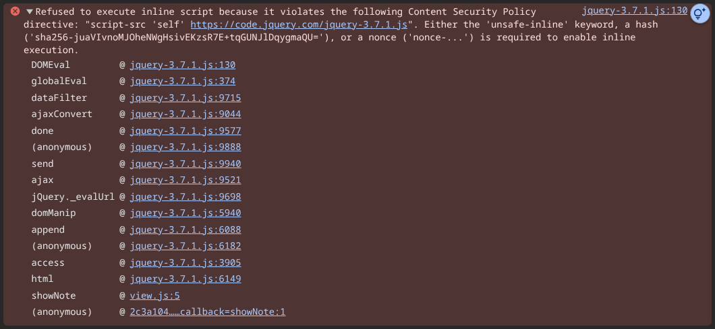
Task: Open the ajax jquery-3.7.1.js:9521 link
Action: coord(185,180)
